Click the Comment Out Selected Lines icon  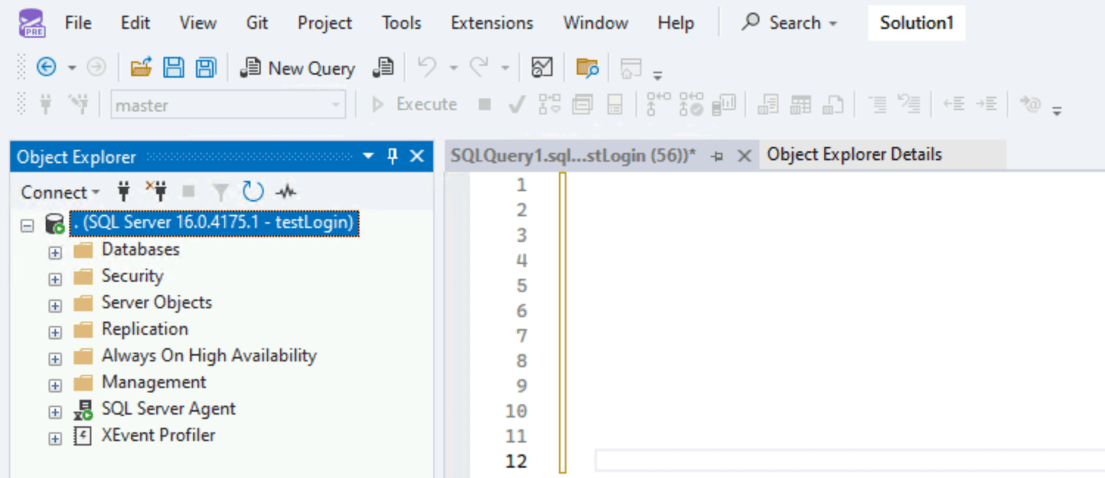click(877, 105)
